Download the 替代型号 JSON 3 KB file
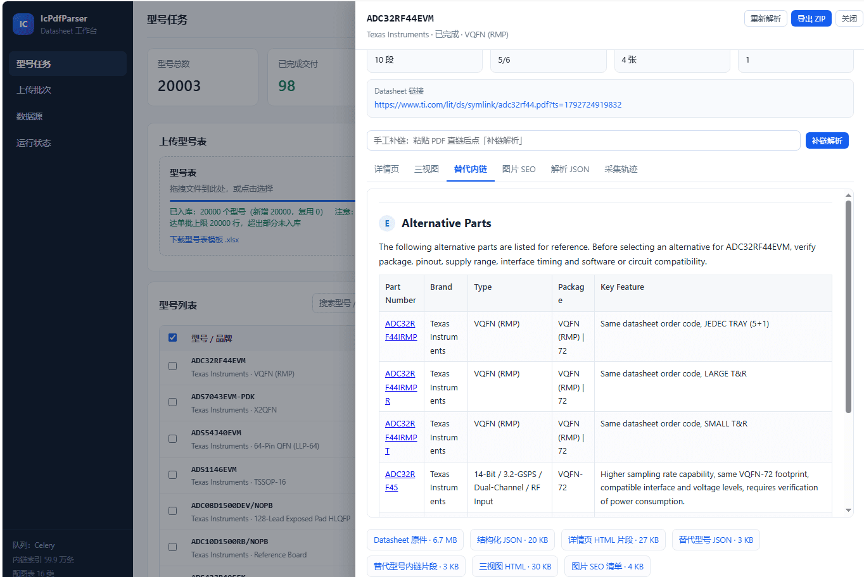This screenshot has height=577, width=864. [x=716, y=540]
